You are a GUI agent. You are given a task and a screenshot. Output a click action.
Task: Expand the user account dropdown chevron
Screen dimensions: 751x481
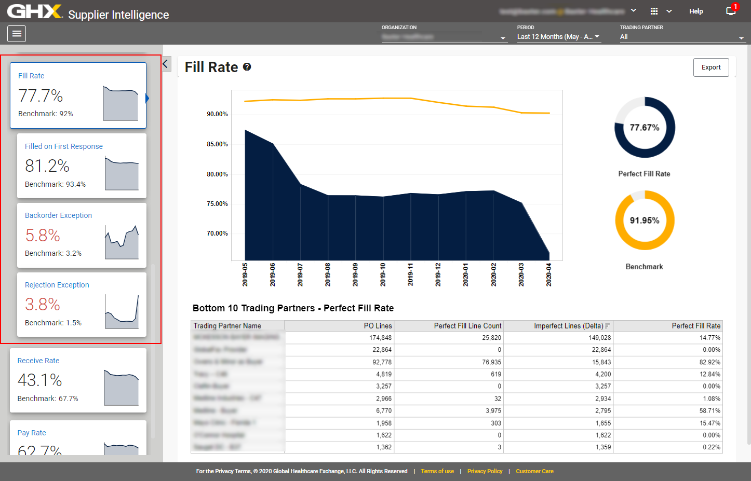click(x=634, y=11)
